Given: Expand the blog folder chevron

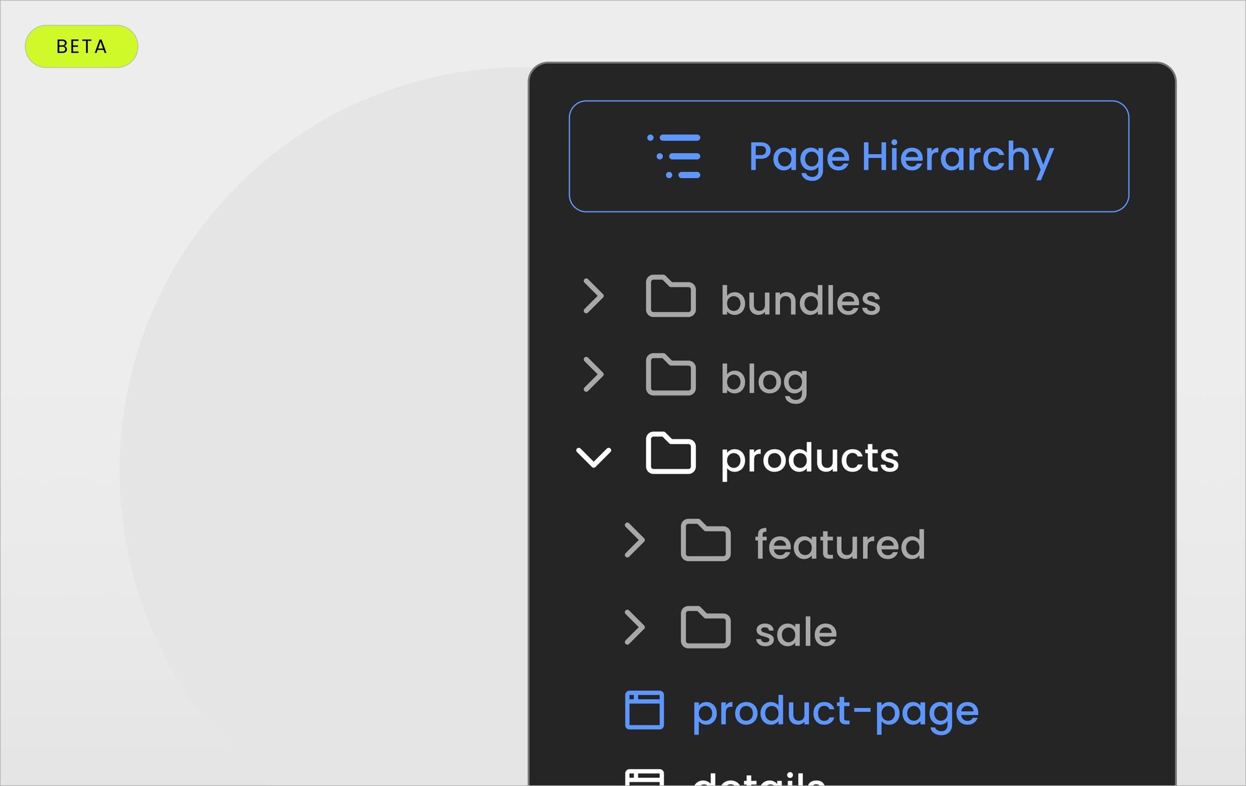Looking at the screenshot, I should pyautogui.click(x=594, y=374).
